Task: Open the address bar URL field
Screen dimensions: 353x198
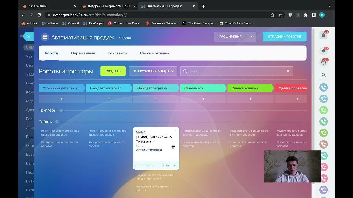Action: [x=157, y=15]
